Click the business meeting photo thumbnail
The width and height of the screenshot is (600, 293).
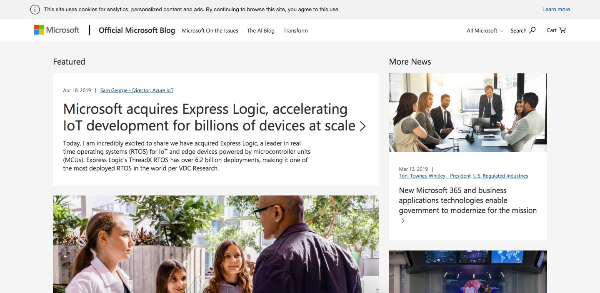[x=468, y=113]
